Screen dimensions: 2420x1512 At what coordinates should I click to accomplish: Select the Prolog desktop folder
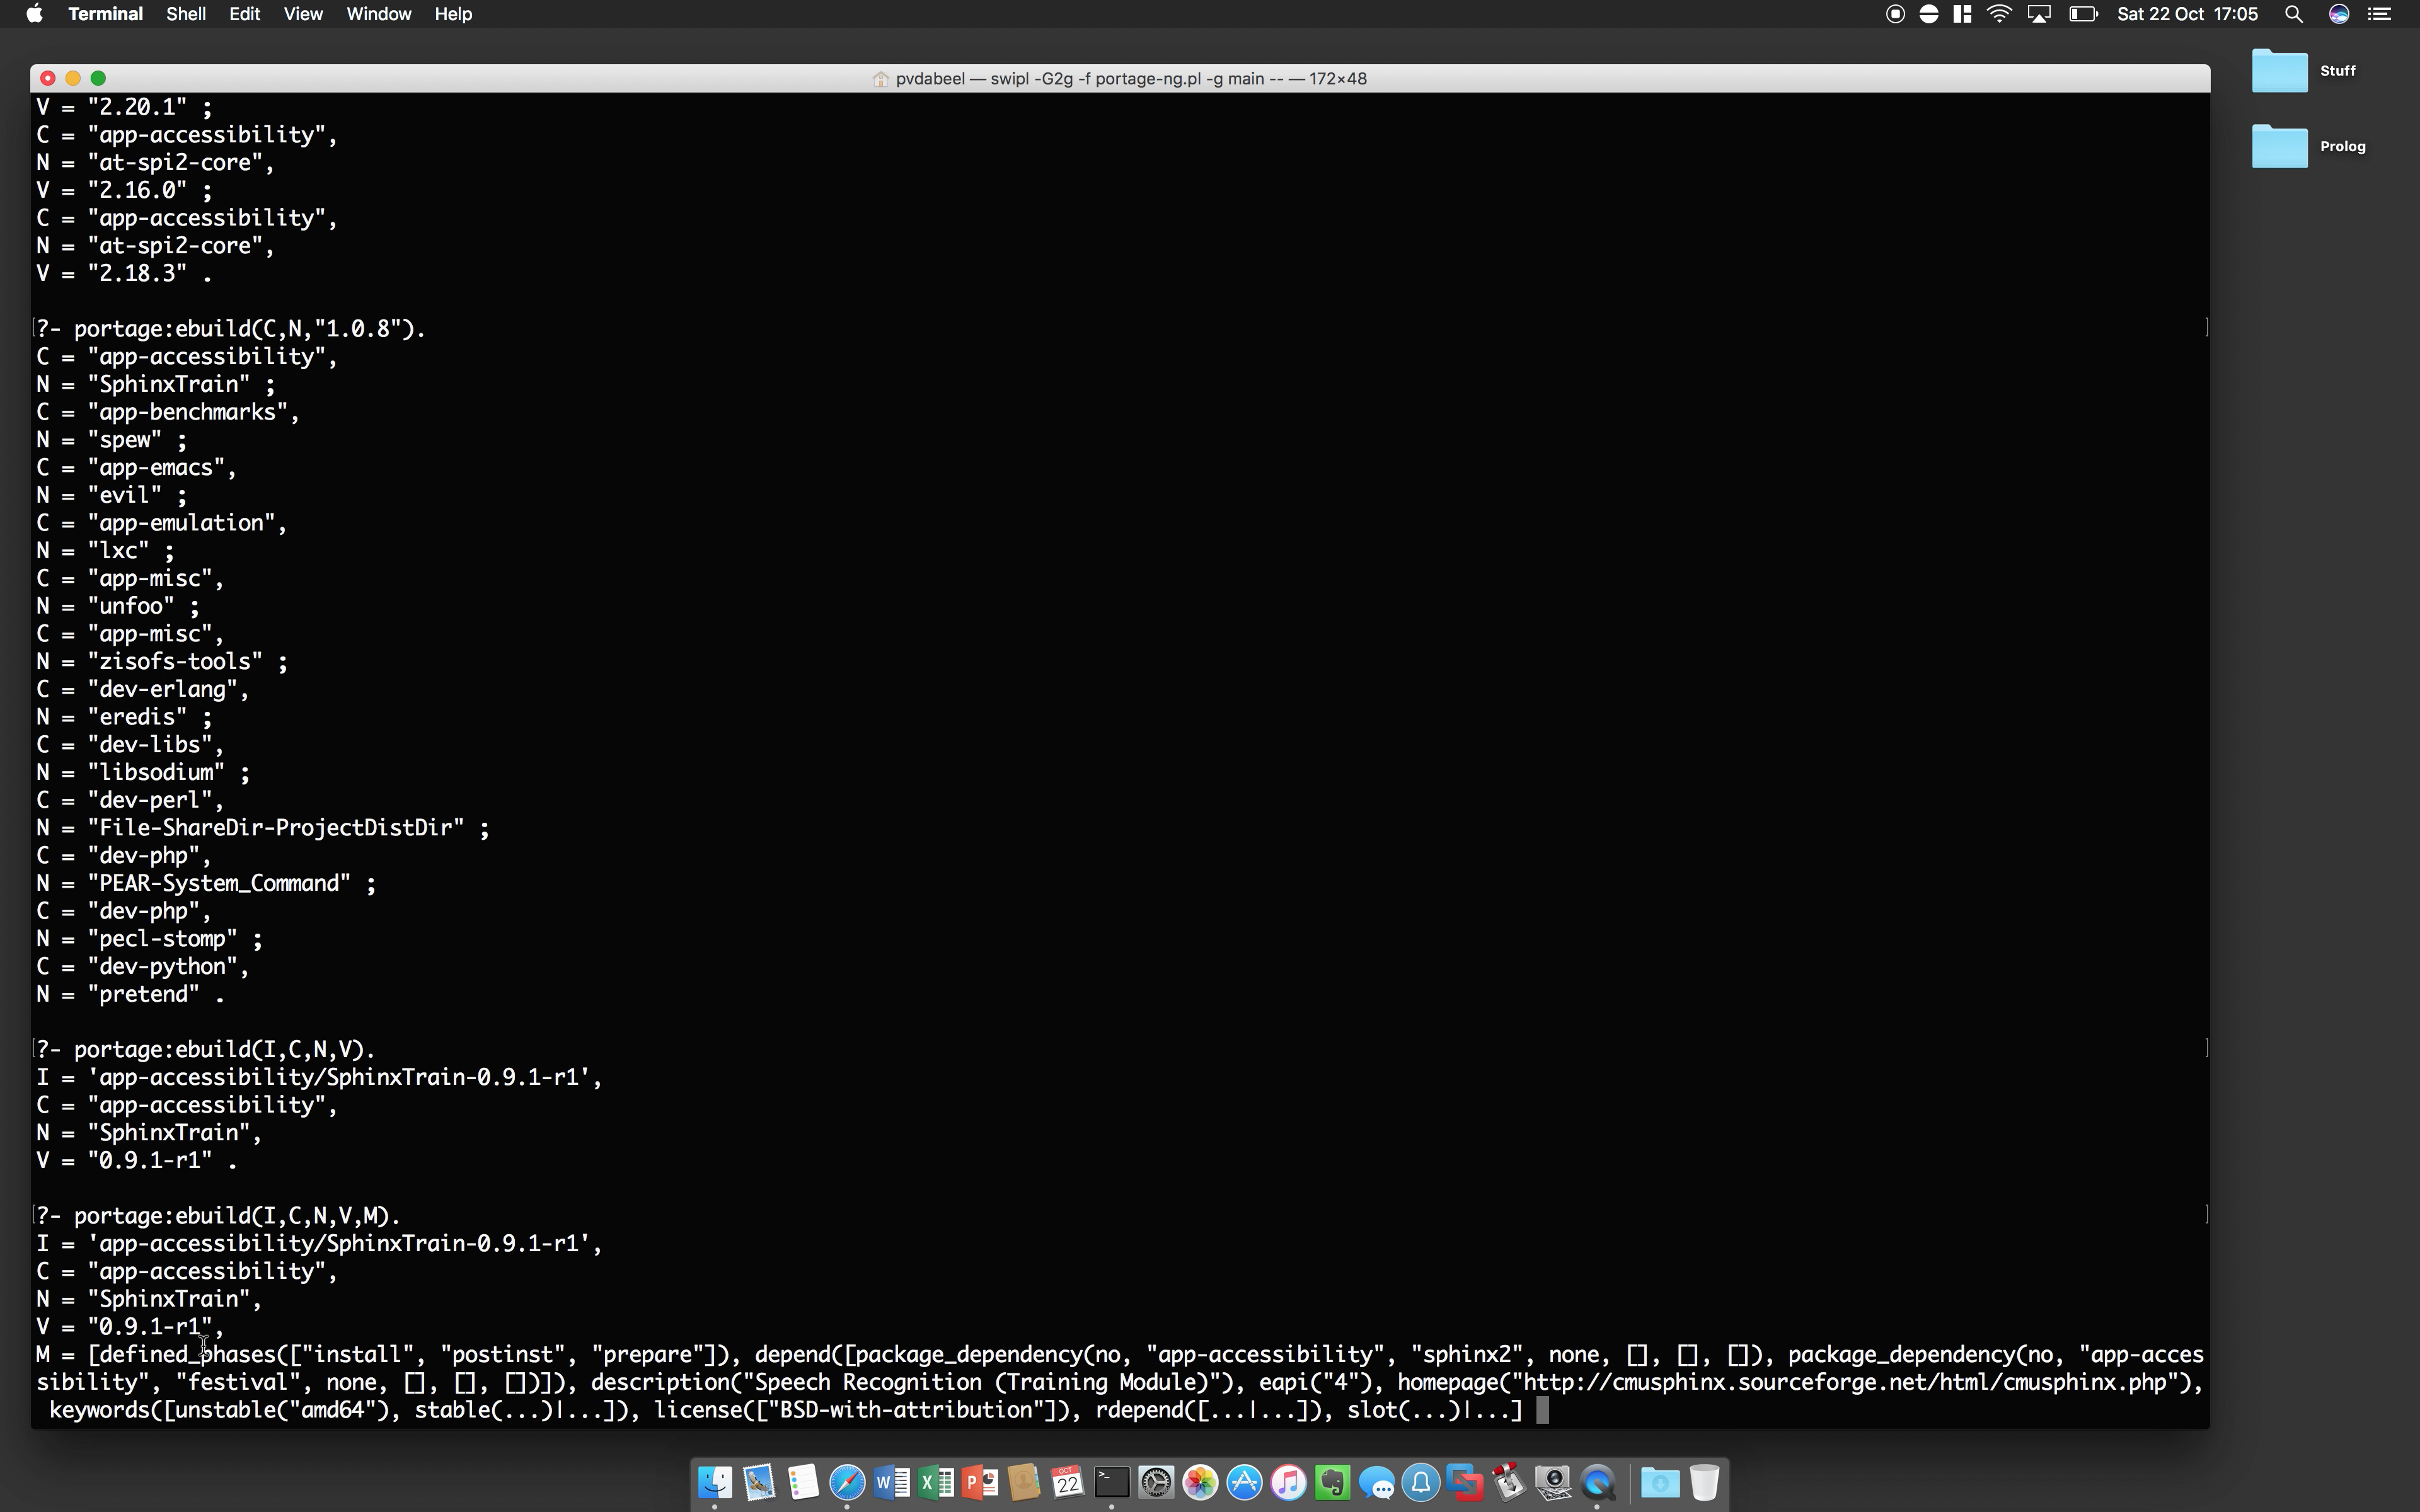(x=2280, y=147)
